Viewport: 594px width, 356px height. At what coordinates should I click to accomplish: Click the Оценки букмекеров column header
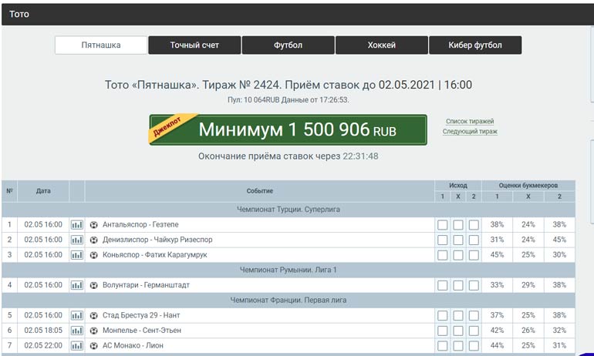pyautogui.click(x=528, y=186)
